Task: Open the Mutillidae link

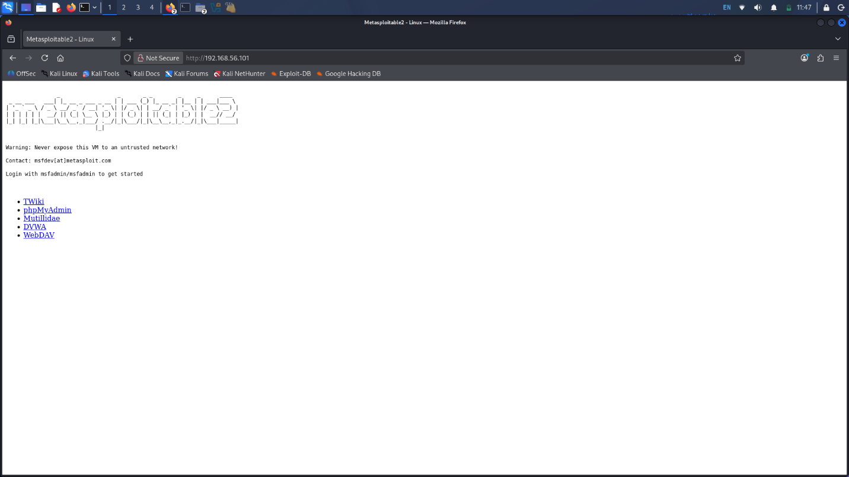Action: (x=42, y=218)
